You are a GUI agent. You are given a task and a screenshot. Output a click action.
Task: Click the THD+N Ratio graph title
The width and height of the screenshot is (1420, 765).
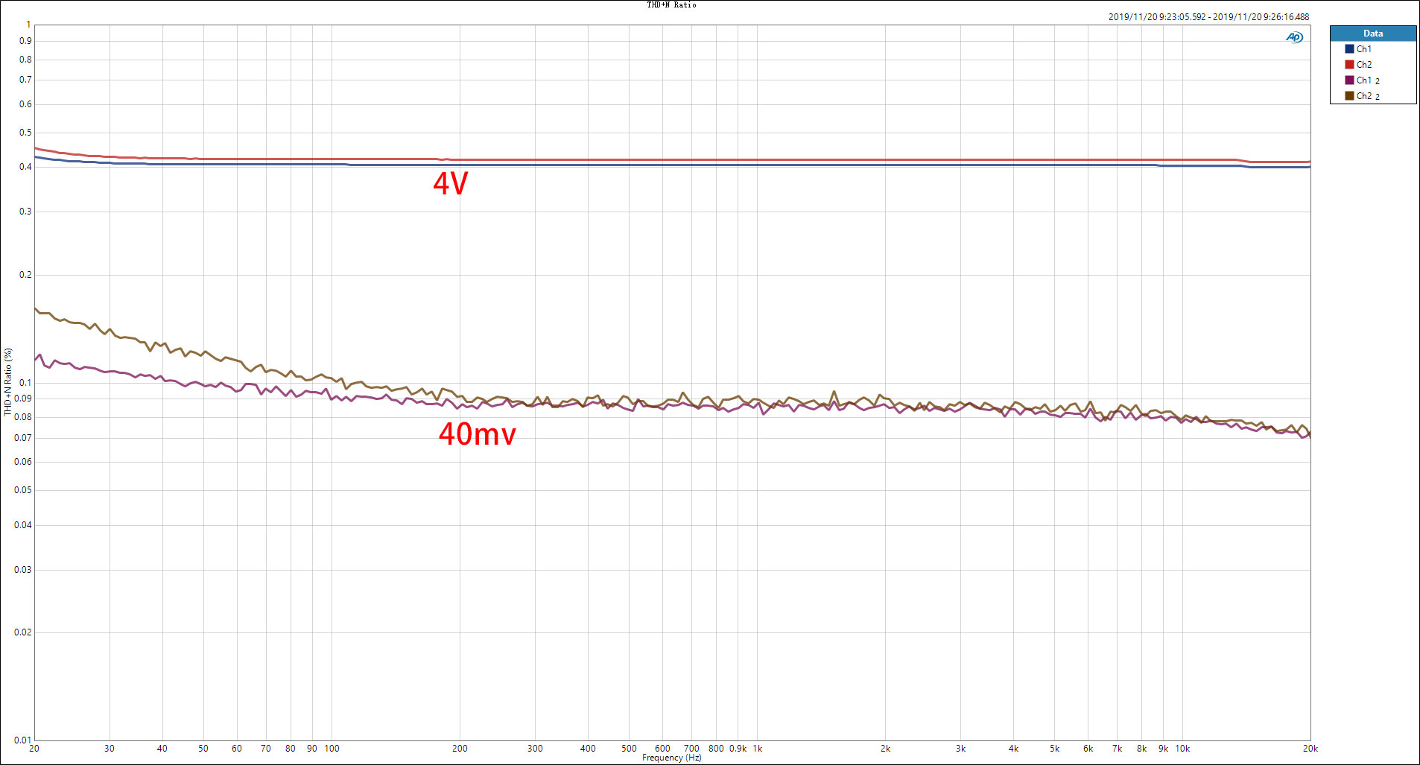tap(671, 5)
